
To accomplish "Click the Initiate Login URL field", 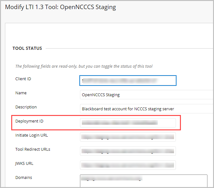I will tap(128, 137).
